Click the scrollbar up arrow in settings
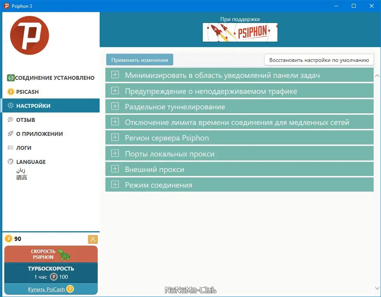381x297 pixels. click(x=377, y=76)
